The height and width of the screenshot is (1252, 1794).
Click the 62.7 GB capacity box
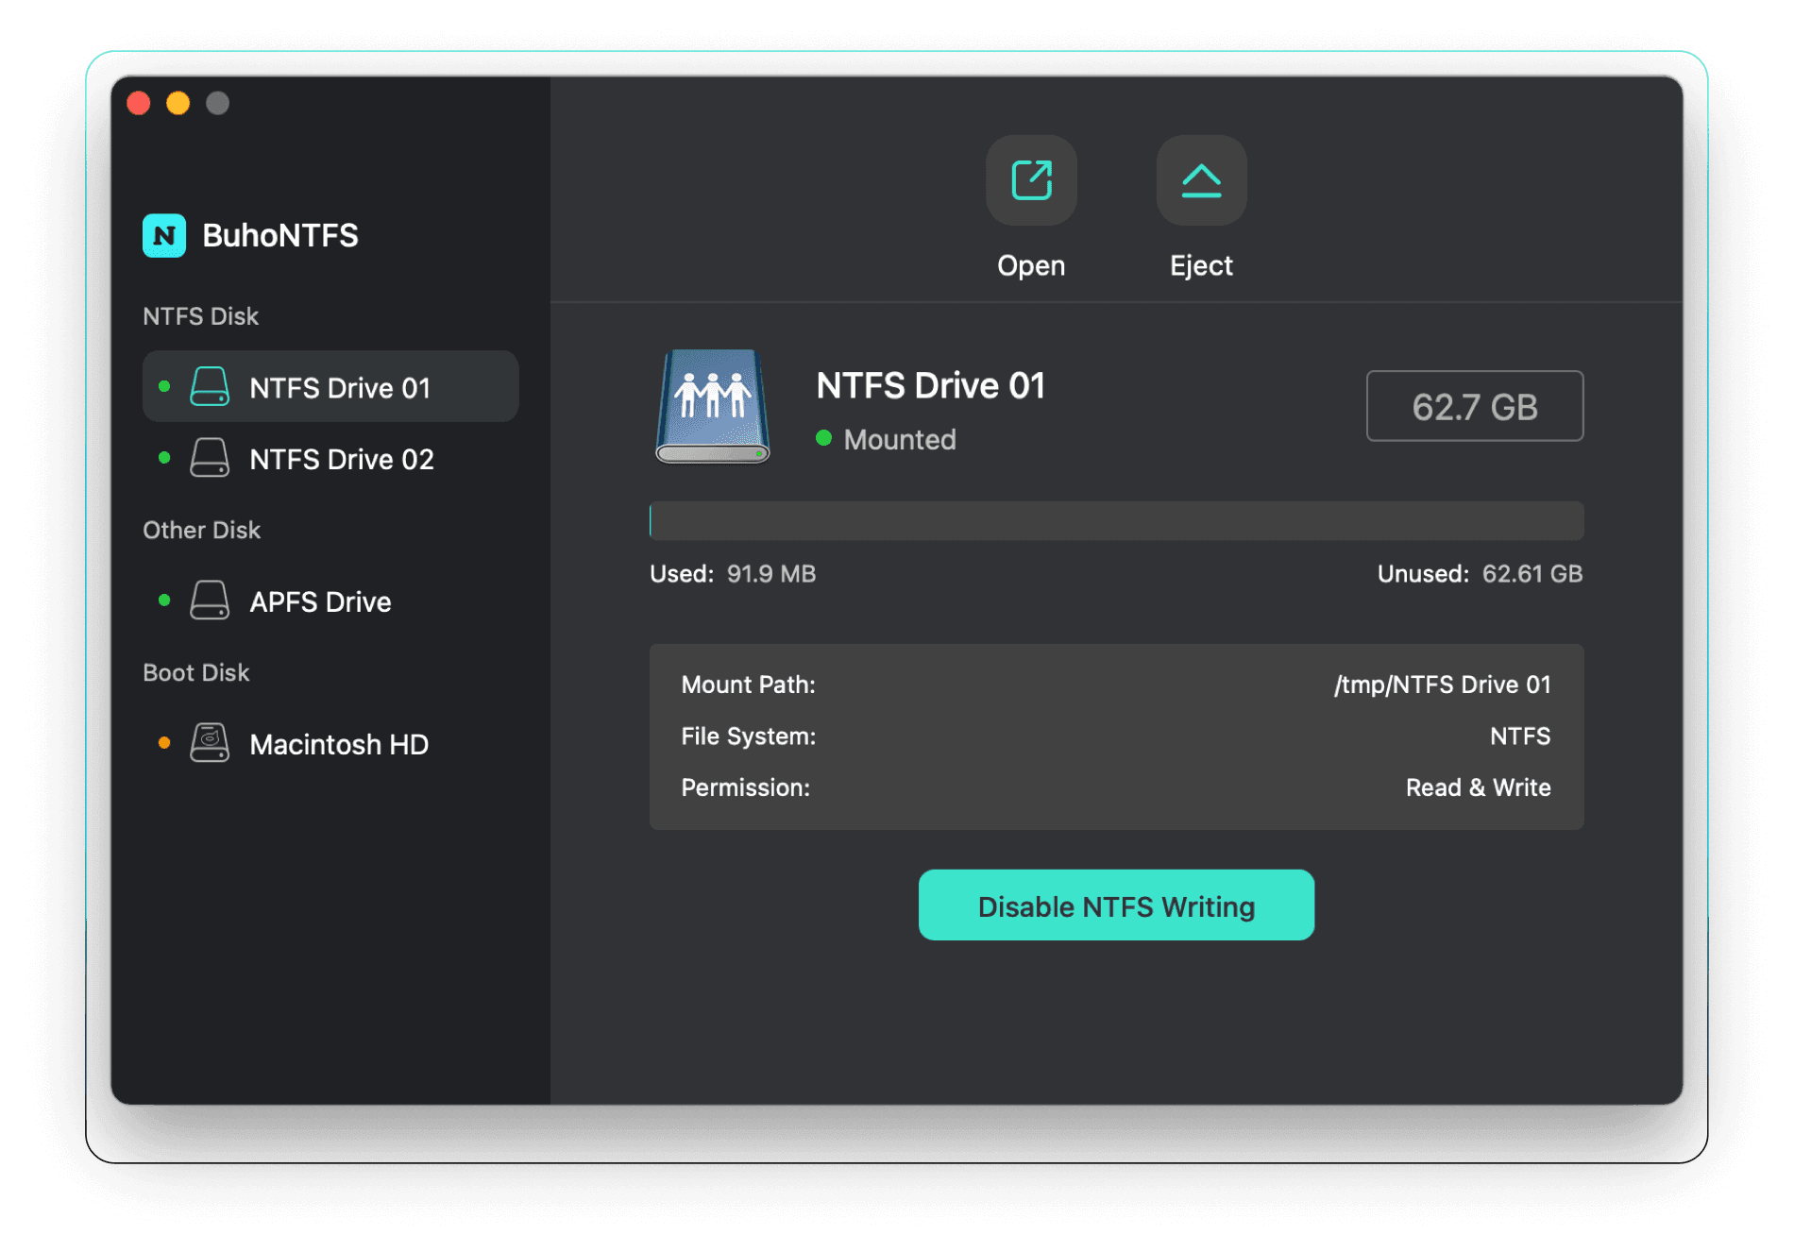point(1475,406)
